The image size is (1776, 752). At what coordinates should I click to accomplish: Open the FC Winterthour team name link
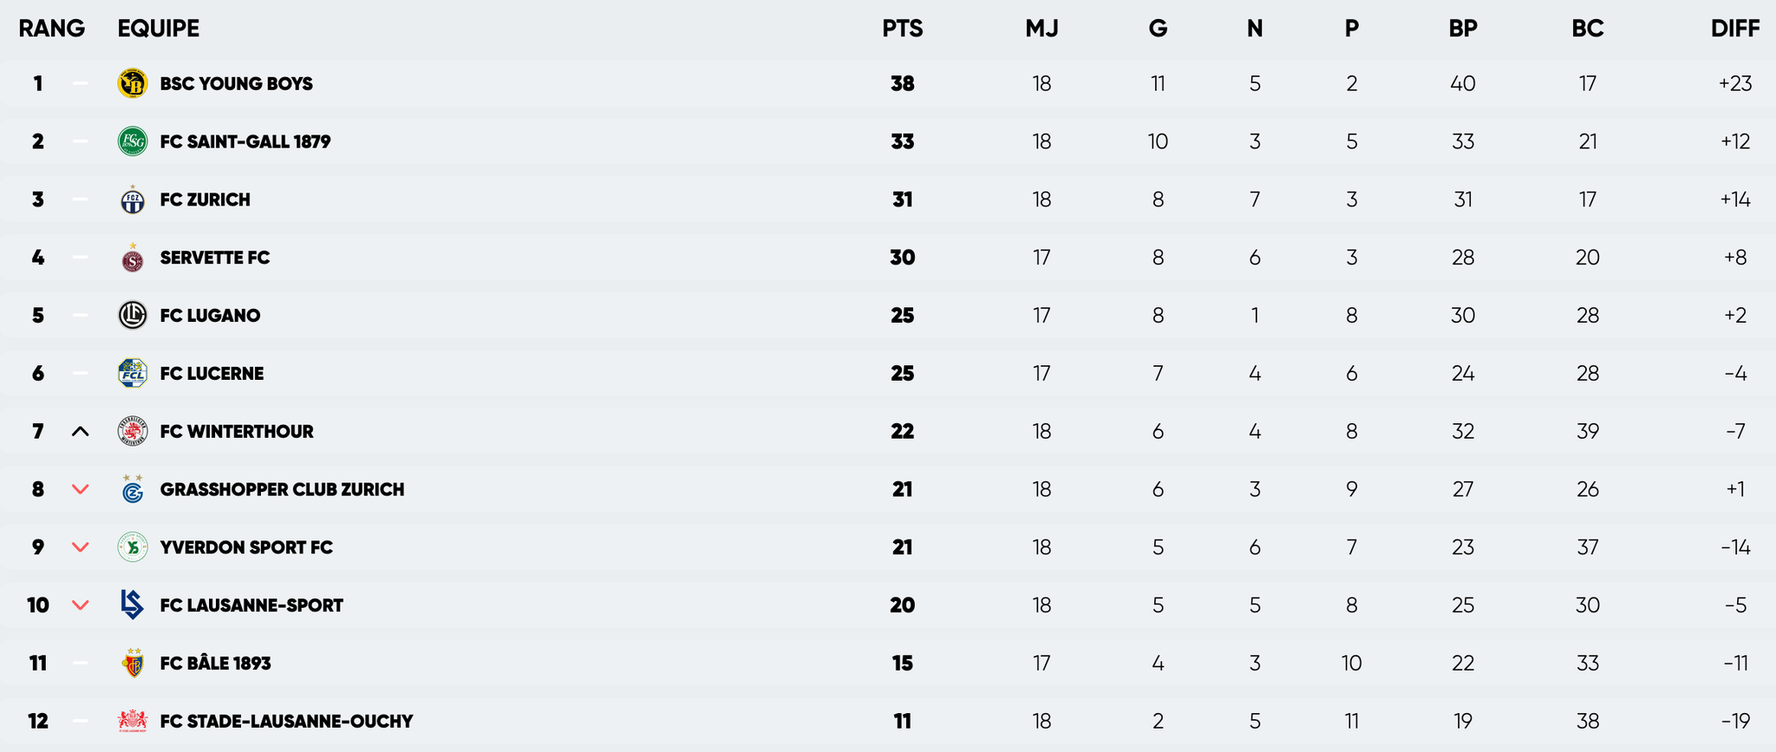pyautogui.click(x=237, y=431)
